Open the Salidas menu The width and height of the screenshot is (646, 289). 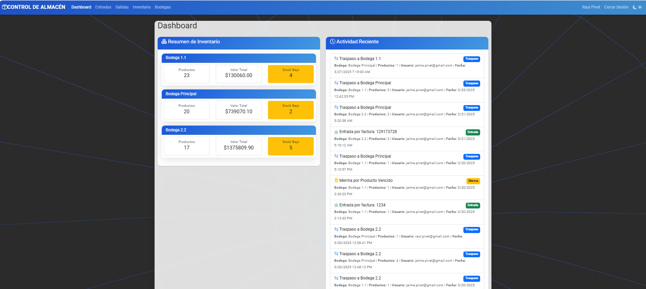point(122,7)
